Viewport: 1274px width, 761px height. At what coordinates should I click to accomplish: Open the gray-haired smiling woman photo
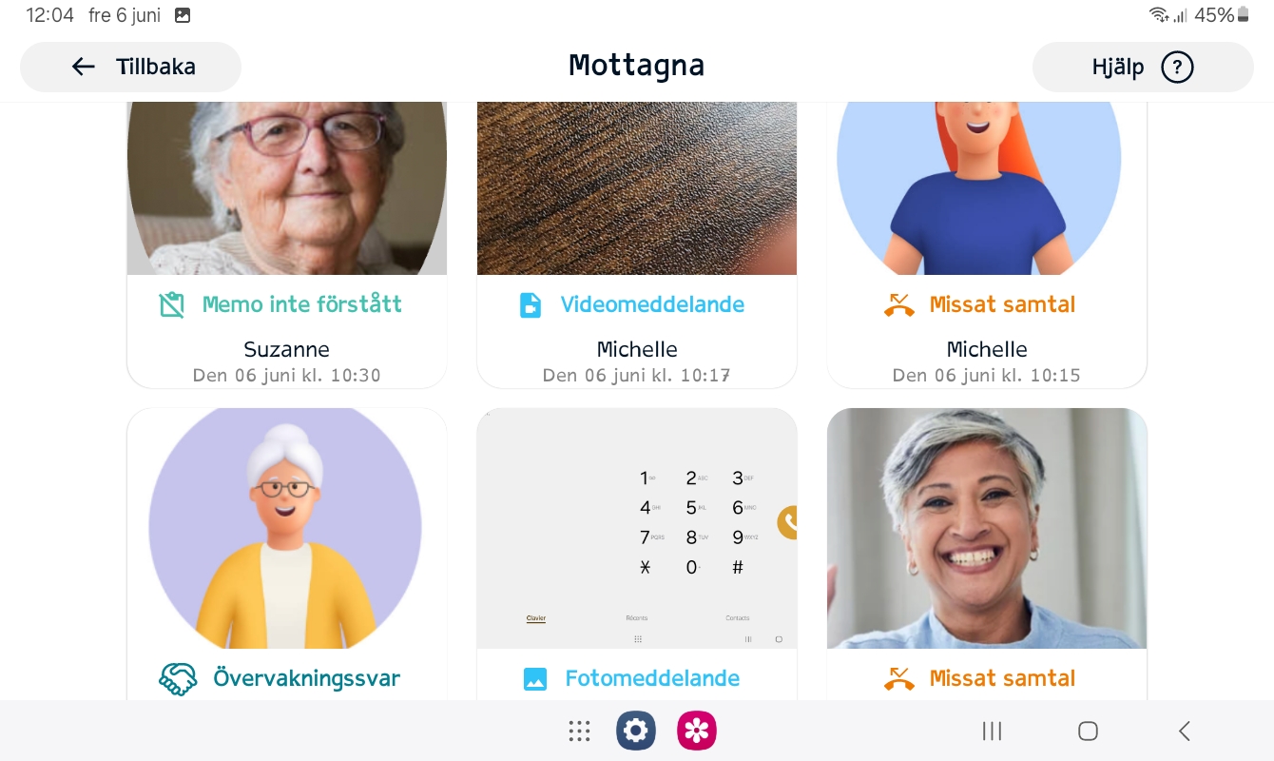[987, 529]
